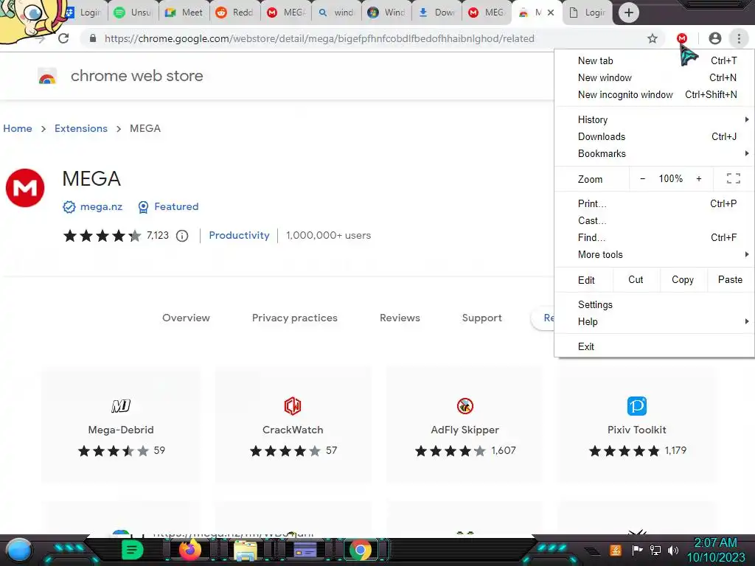
Task: Open the mega.nz publisher link
Action: point(101,207)
